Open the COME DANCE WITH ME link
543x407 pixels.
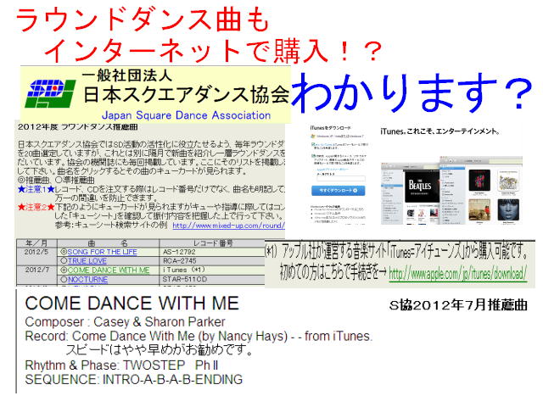[109, 270]
